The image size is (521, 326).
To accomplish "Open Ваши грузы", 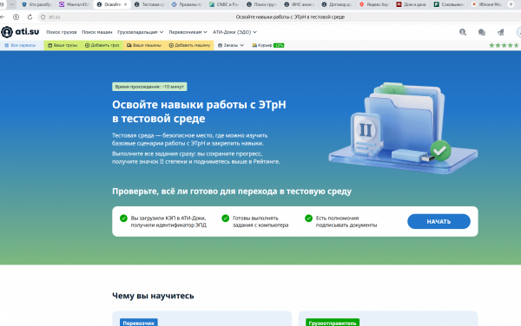I will point(63,45).
